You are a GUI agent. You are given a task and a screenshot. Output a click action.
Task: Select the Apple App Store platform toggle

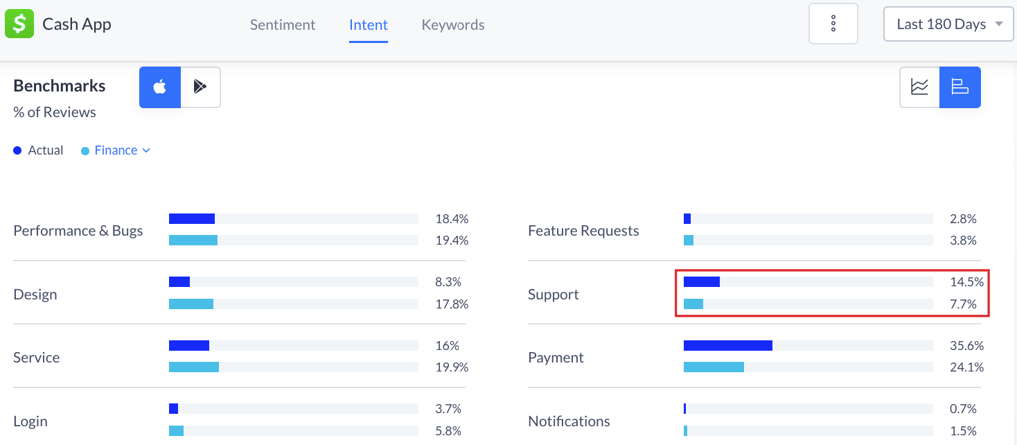click(x=160, y=87)
